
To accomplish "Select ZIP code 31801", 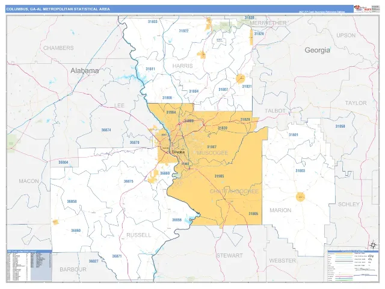I will click(x=294, y=135).
